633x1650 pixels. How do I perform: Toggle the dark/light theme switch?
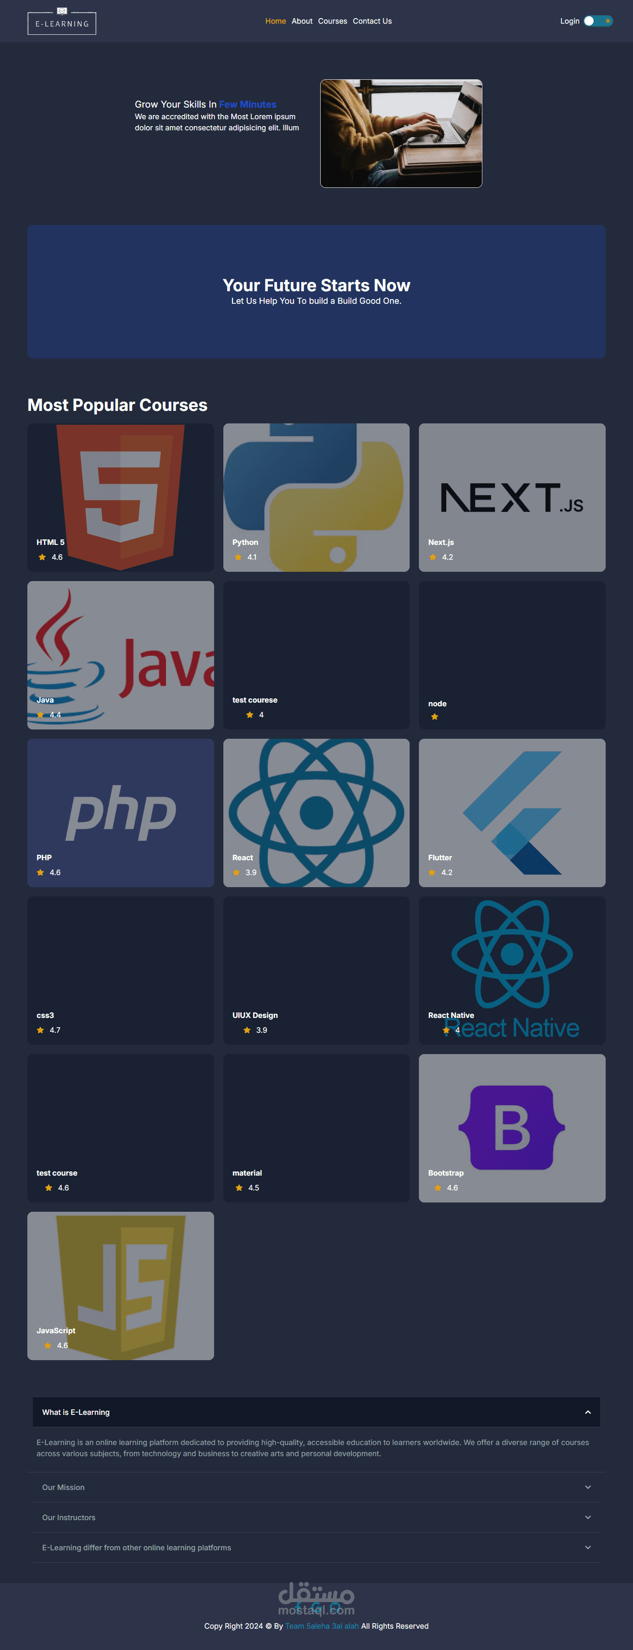click(598, 21)
